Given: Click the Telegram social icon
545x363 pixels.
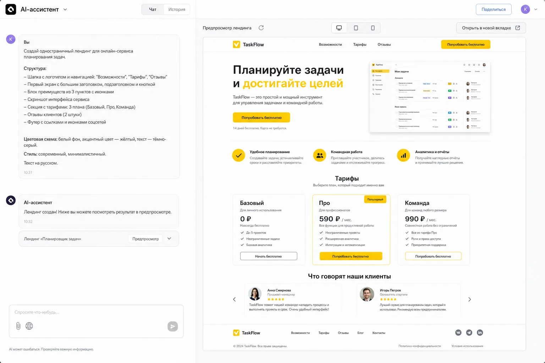Looking at the screenshot, I should point(469,333).
